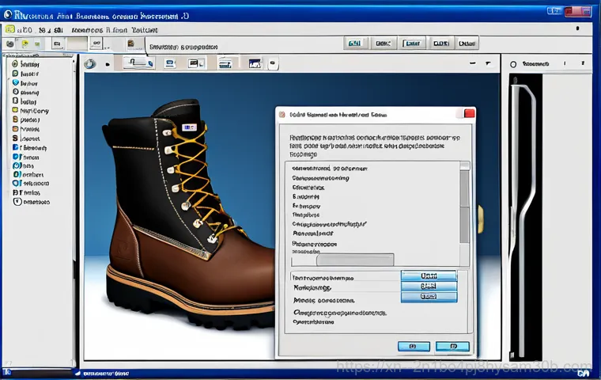Click the yellow bulb icon in main toolbar
Viewport: 601px width, 380px height.
[25, 44]
